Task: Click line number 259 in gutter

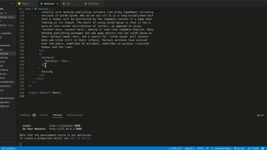Action: pos(22,96)
